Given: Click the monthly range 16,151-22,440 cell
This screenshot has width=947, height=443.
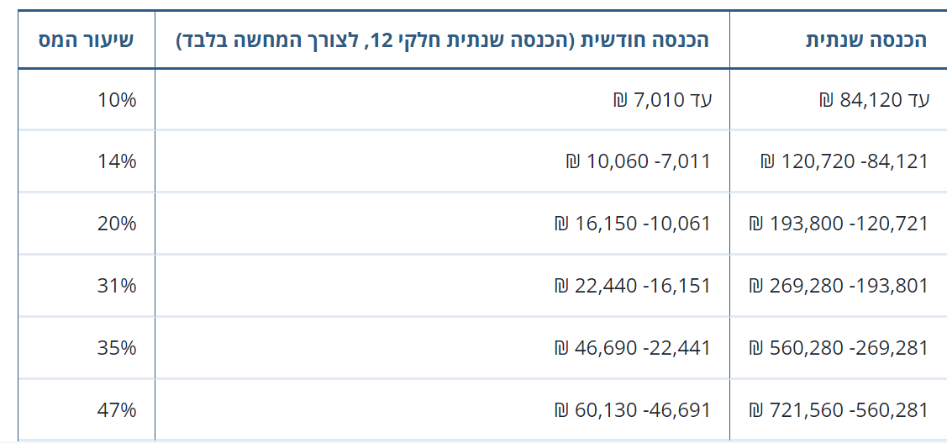Looking at the screenshot, I should click(633, 286).
